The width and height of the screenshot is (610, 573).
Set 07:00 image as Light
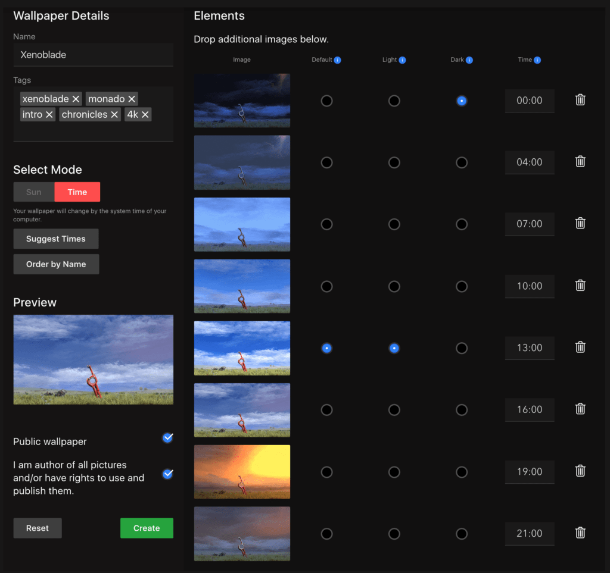click(x=394, y=224)
